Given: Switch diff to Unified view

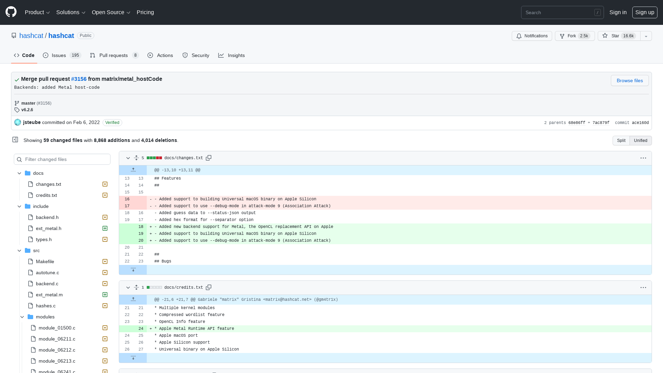Looking at the screenshot, I should click(641, 141).
